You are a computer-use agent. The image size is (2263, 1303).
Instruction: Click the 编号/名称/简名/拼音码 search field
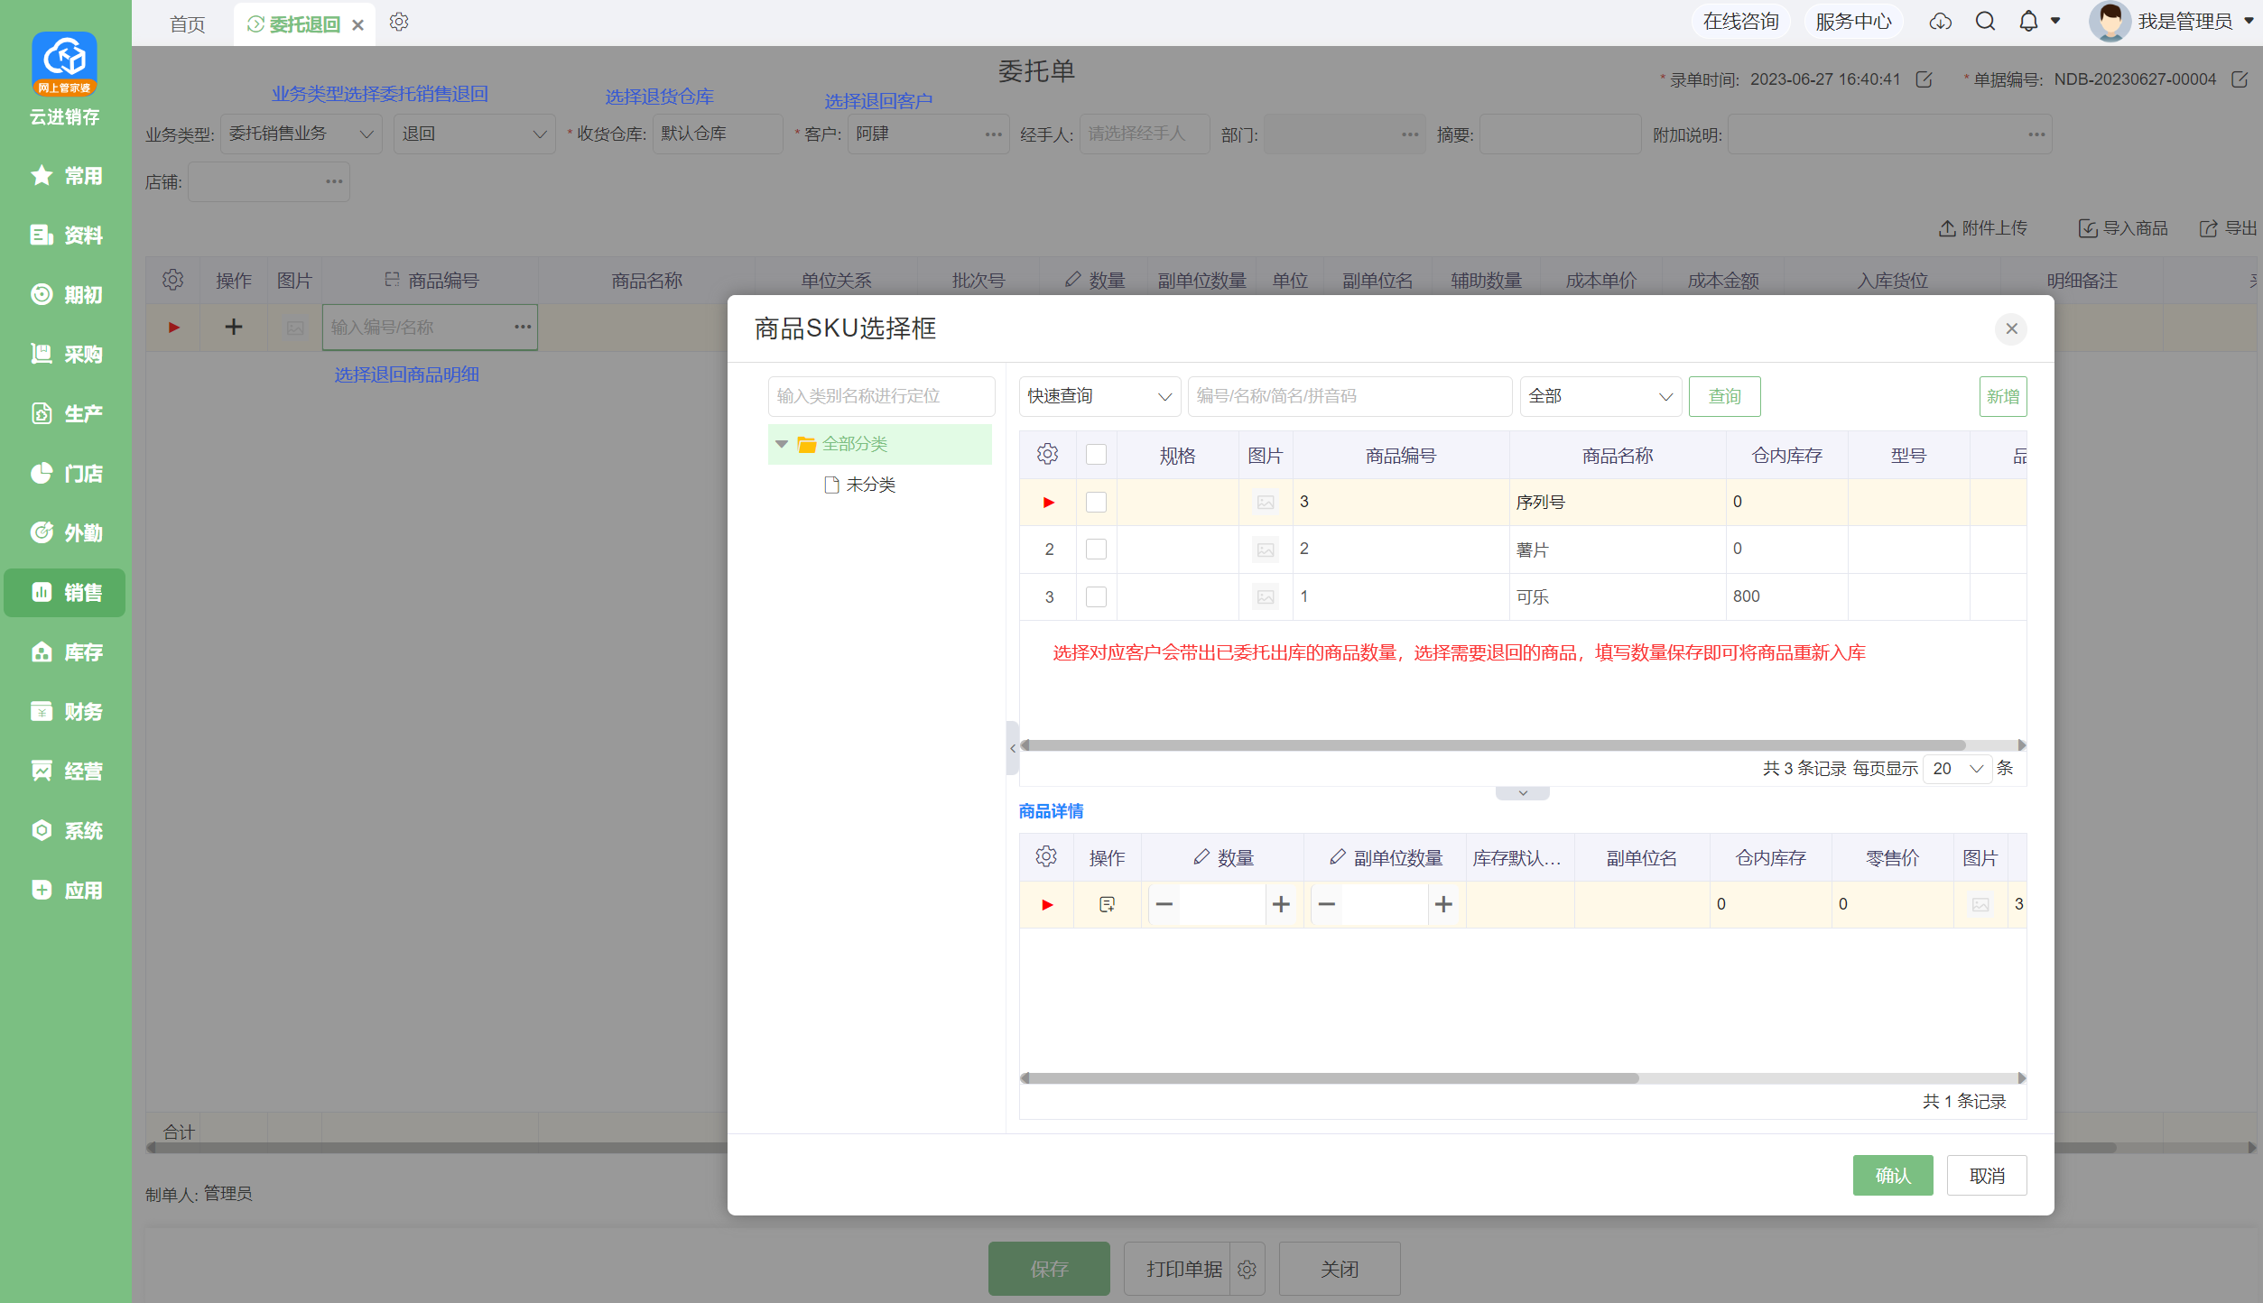pyautogui.click(x=1349, y=397)
